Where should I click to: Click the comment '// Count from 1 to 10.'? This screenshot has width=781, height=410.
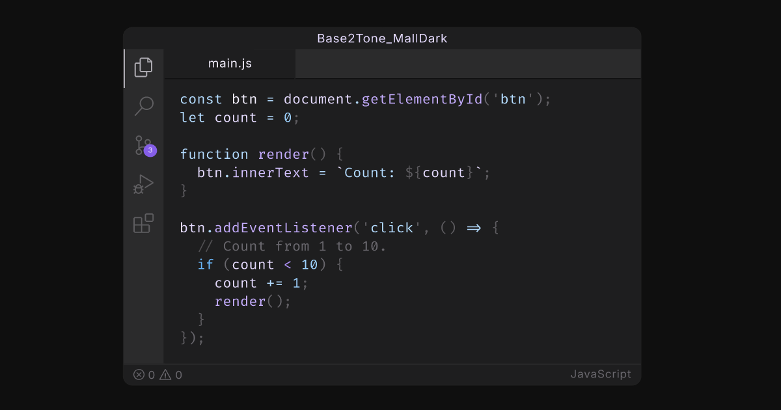pyautogui.click(x=292, y=246)
